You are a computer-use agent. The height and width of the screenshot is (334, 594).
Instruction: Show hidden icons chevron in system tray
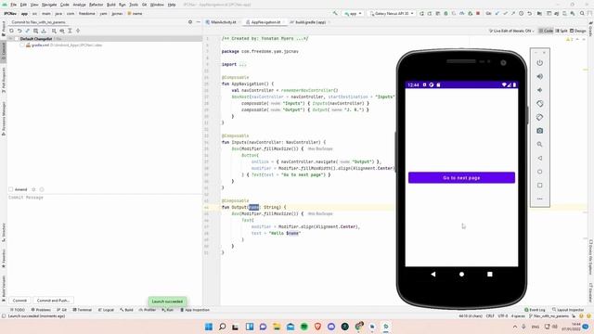(x=515, y=327)
